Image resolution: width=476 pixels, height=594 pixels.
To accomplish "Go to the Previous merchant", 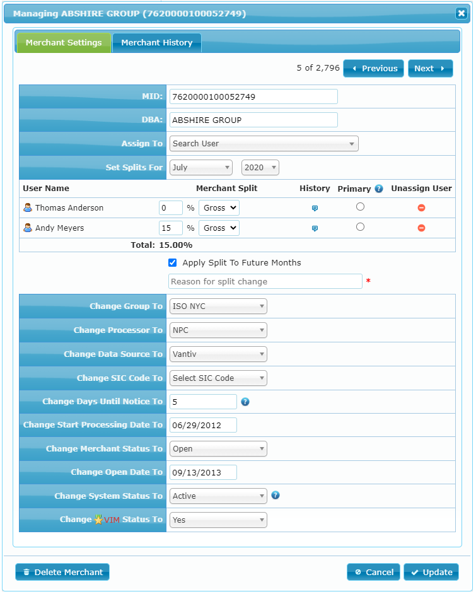I will click(373, 69).
